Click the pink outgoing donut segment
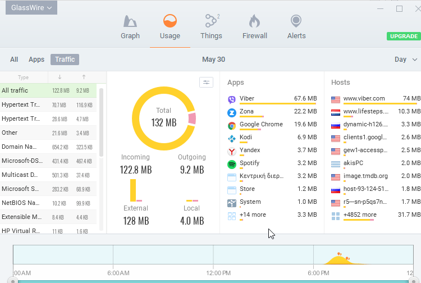Viewport: 421px width, 283px height. point(192,118)
